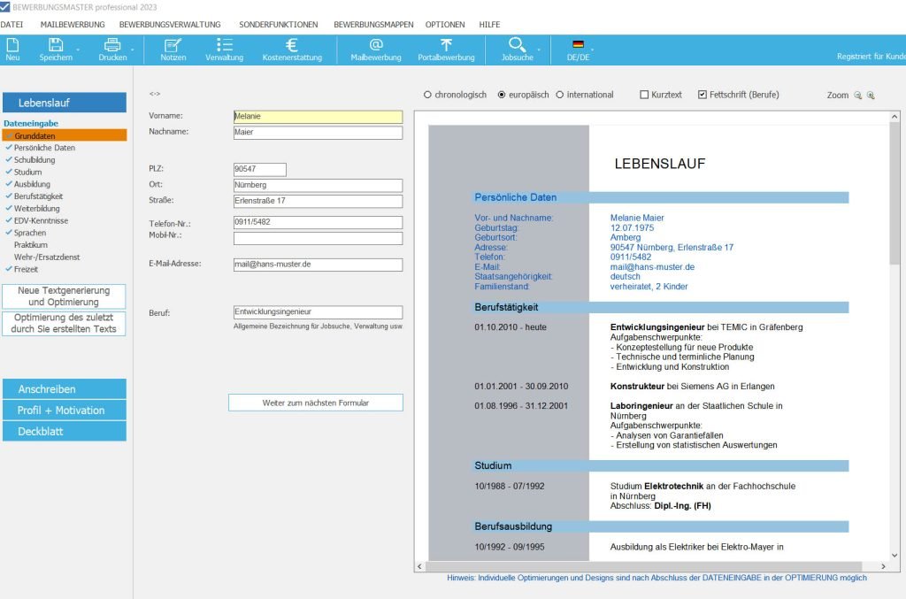Select Weiterbildung in the sidebar
This screenshot has height=599, width=906.
point(36,209)
